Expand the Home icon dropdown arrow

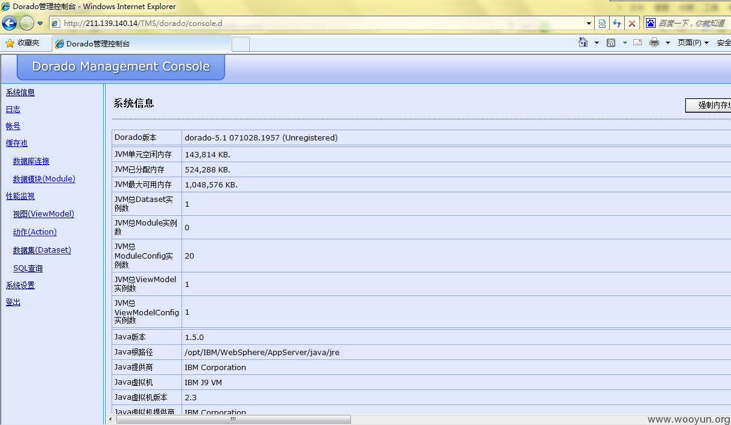coord(597,43)
